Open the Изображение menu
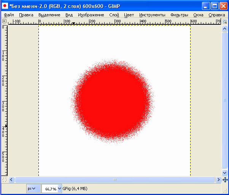The width and height of the screenshot is (229, 195). point(91,15)
